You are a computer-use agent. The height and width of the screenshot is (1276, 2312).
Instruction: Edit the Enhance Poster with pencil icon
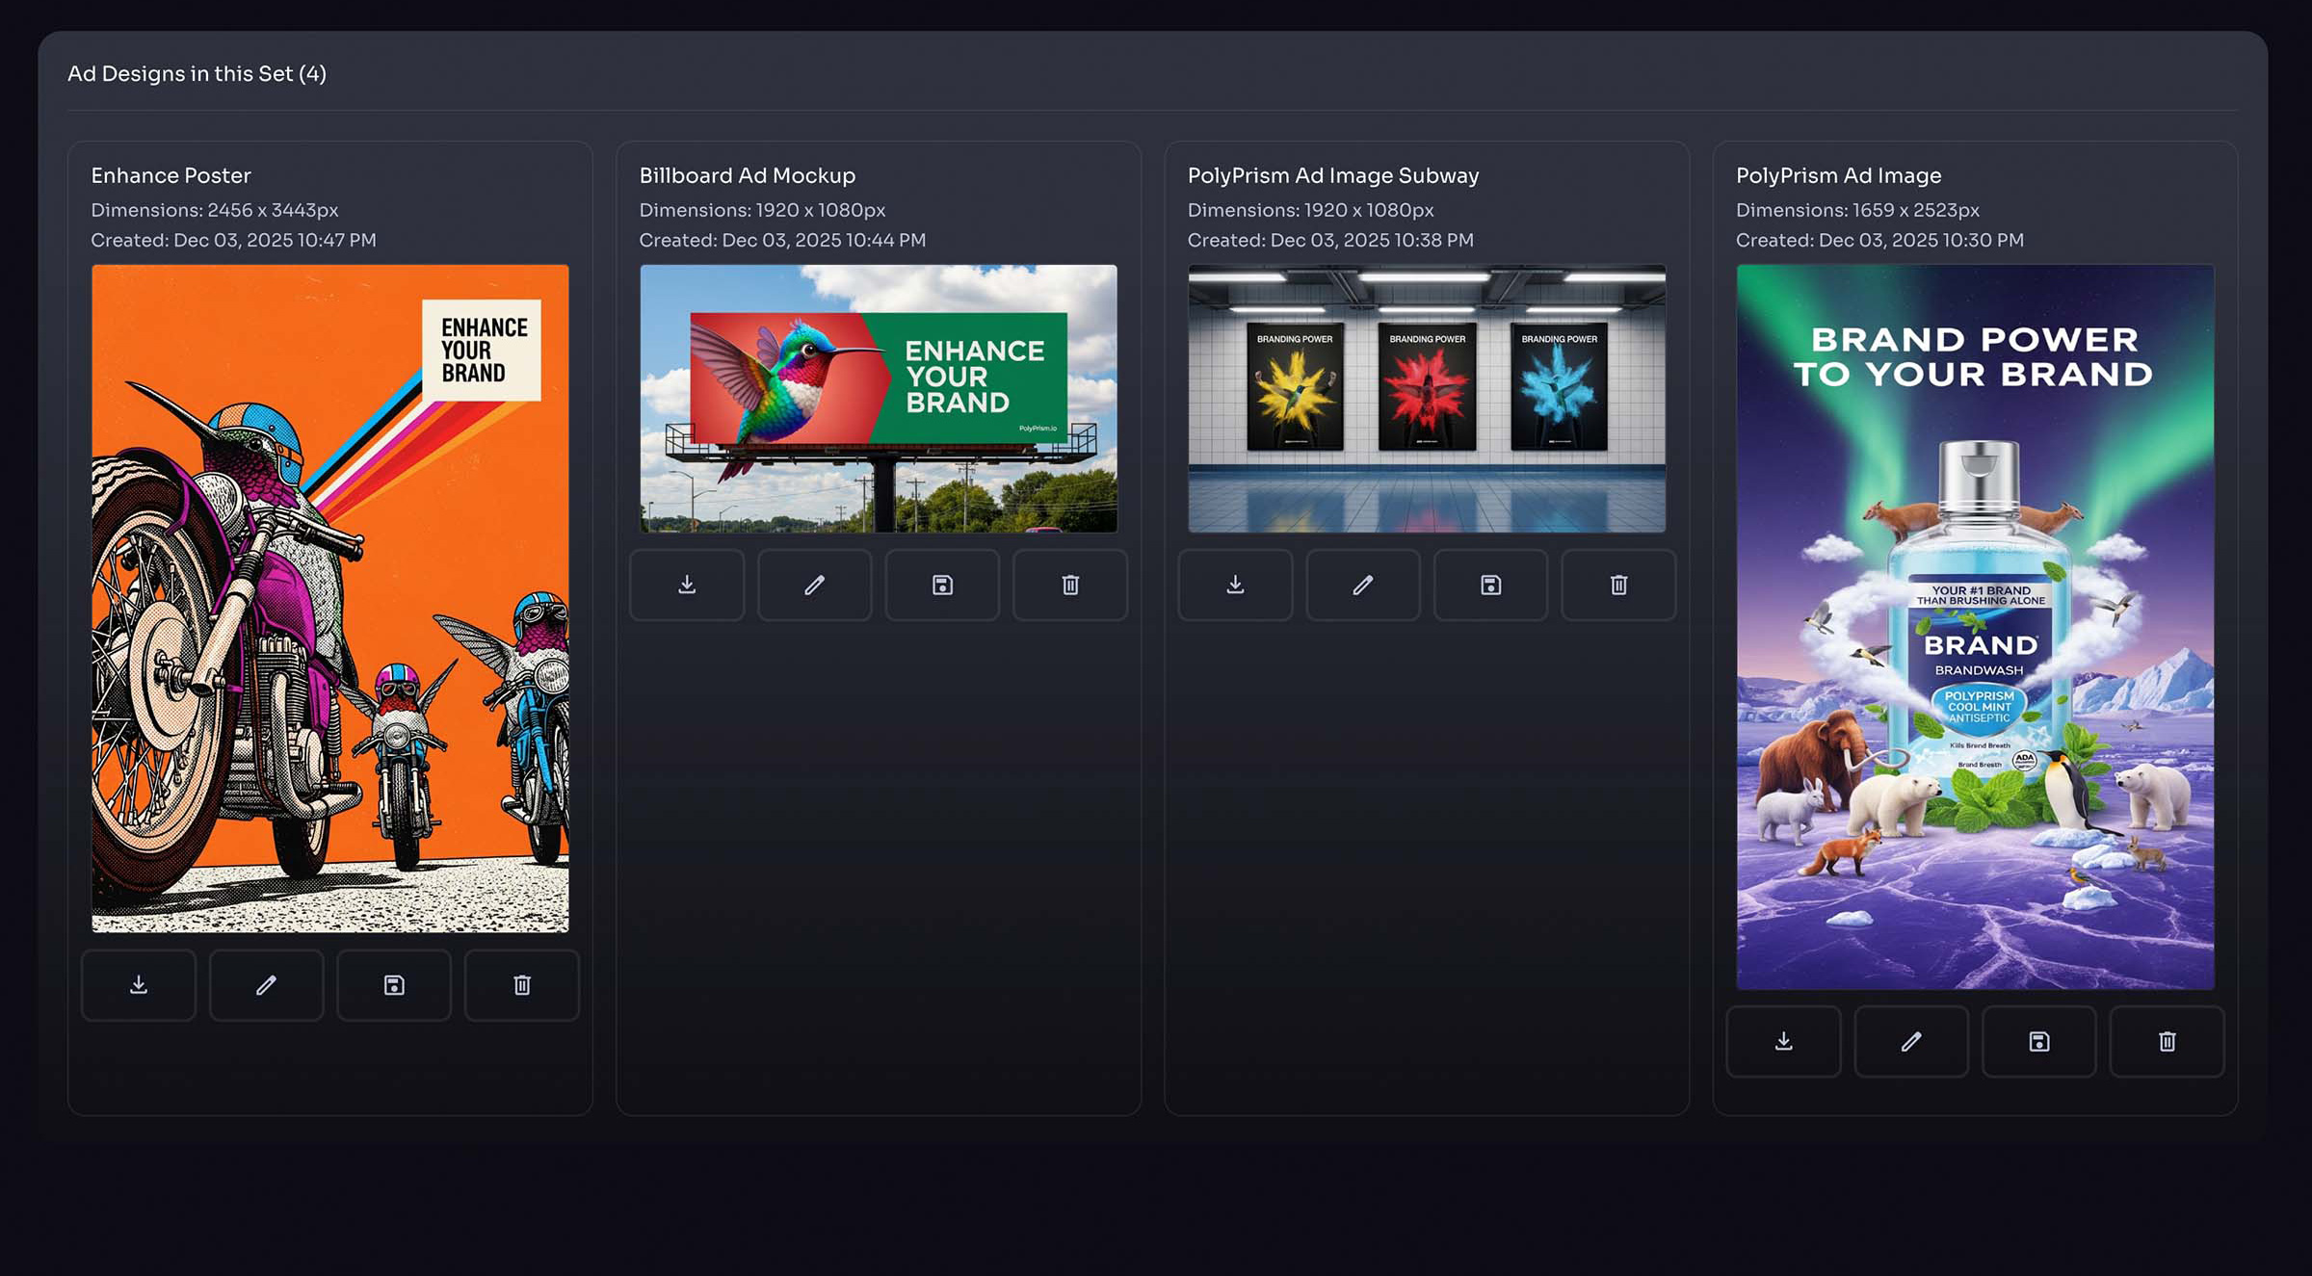[266, 984]
